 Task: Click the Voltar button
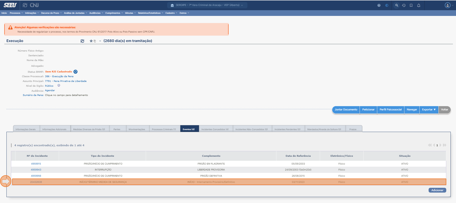click(444, 110)
